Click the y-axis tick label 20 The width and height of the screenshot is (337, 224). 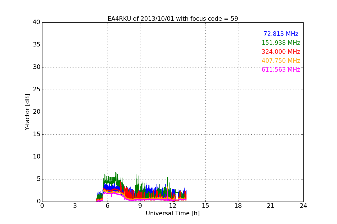(x=37, y=112)
